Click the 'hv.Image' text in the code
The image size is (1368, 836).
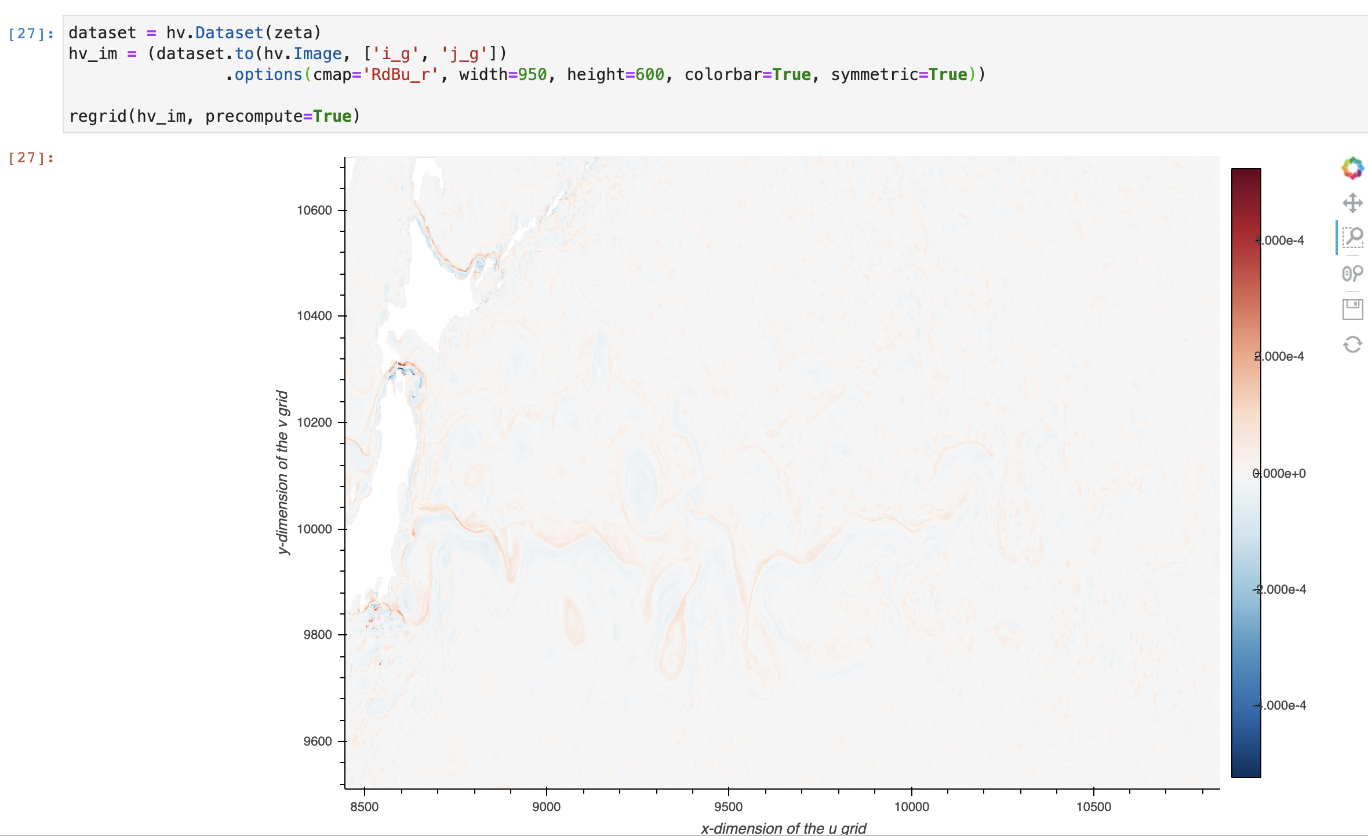tap(303, 54)
